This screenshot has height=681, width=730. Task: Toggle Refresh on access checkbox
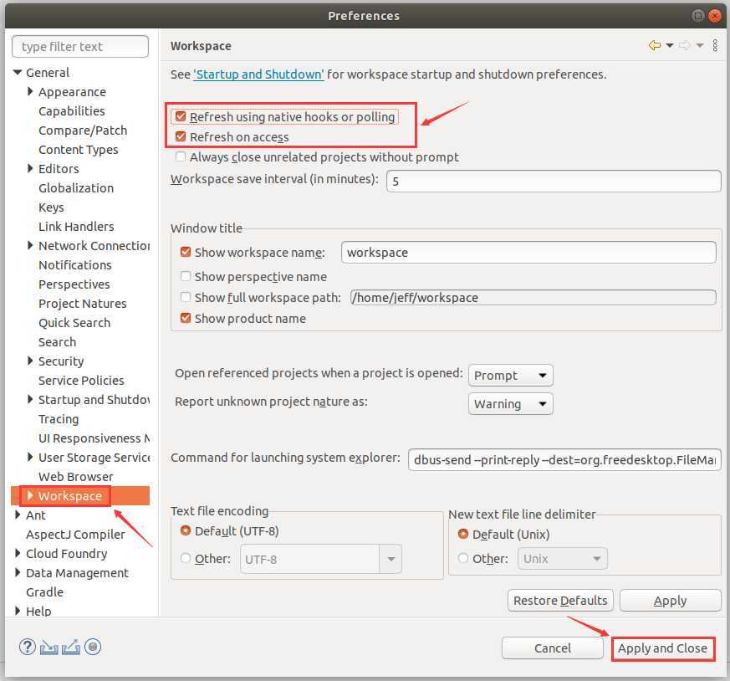[181, 136]
